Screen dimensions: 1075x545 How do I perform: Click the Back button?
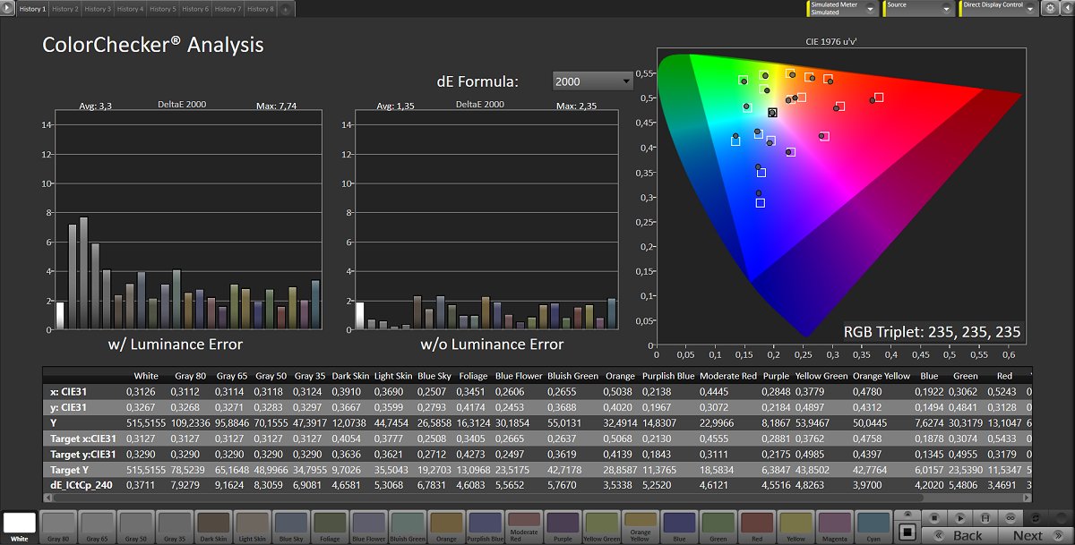tap(959, 535)
